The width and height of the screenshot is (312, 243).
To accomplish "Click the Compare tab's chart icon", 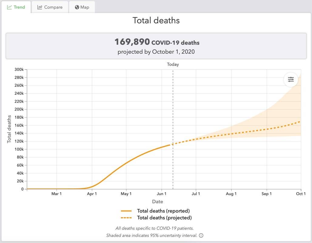I will coord(40,7).
